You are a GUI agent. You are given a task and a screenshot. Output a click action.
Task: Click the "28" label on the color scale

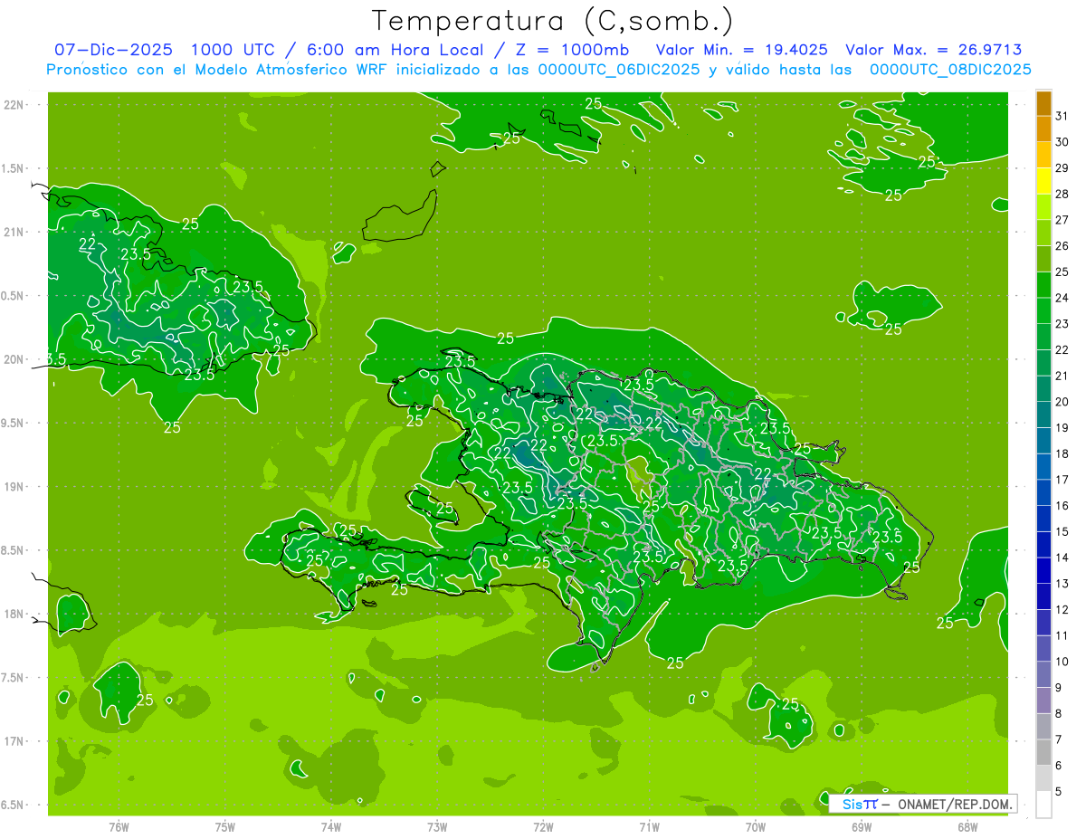1062,195
